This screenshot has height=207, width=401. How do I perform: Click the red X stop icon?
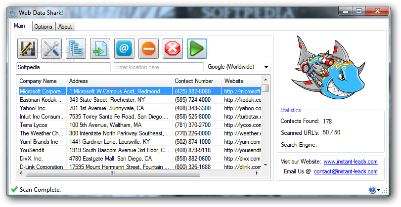[173, 48]
